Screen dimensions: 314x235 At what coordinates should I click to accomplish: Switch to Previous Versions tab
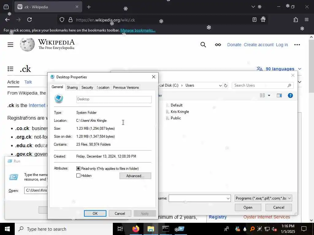point(126,88)
